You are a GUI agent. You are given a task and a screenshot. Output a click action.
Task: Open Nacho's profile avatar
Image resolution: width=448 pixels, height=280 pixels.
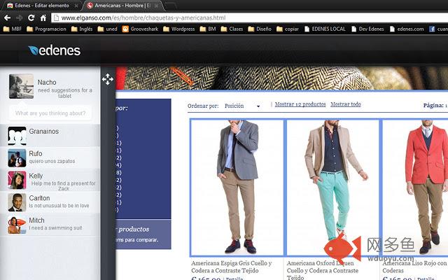click(22, 87)
